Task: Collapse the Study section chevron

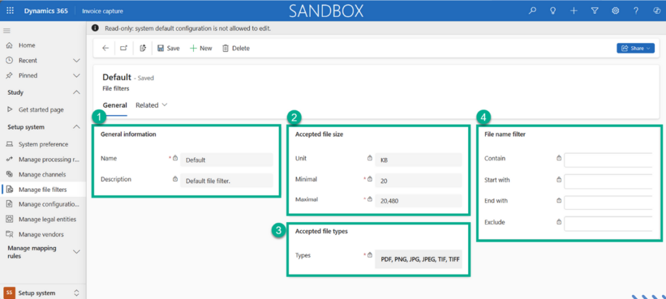Action: (x=77, y=92)
